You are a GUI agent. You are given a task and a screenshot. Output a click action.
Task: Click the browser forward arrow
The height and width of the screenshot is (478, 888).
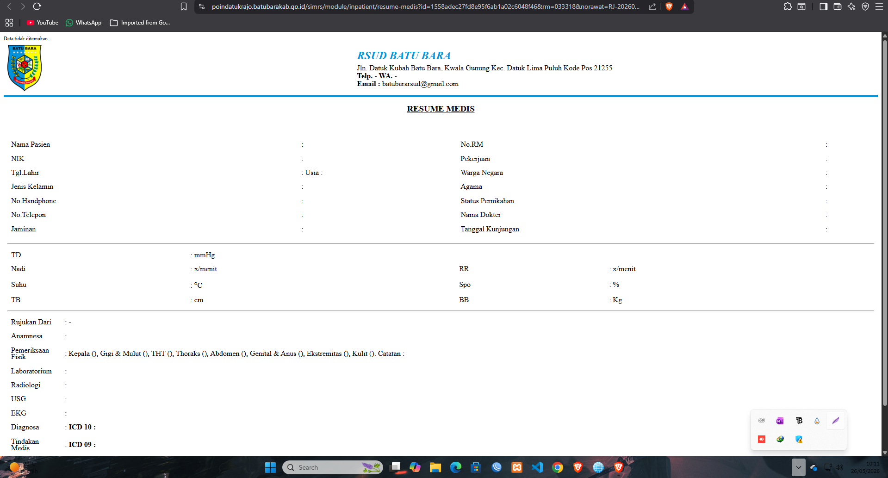pos(23,6)
